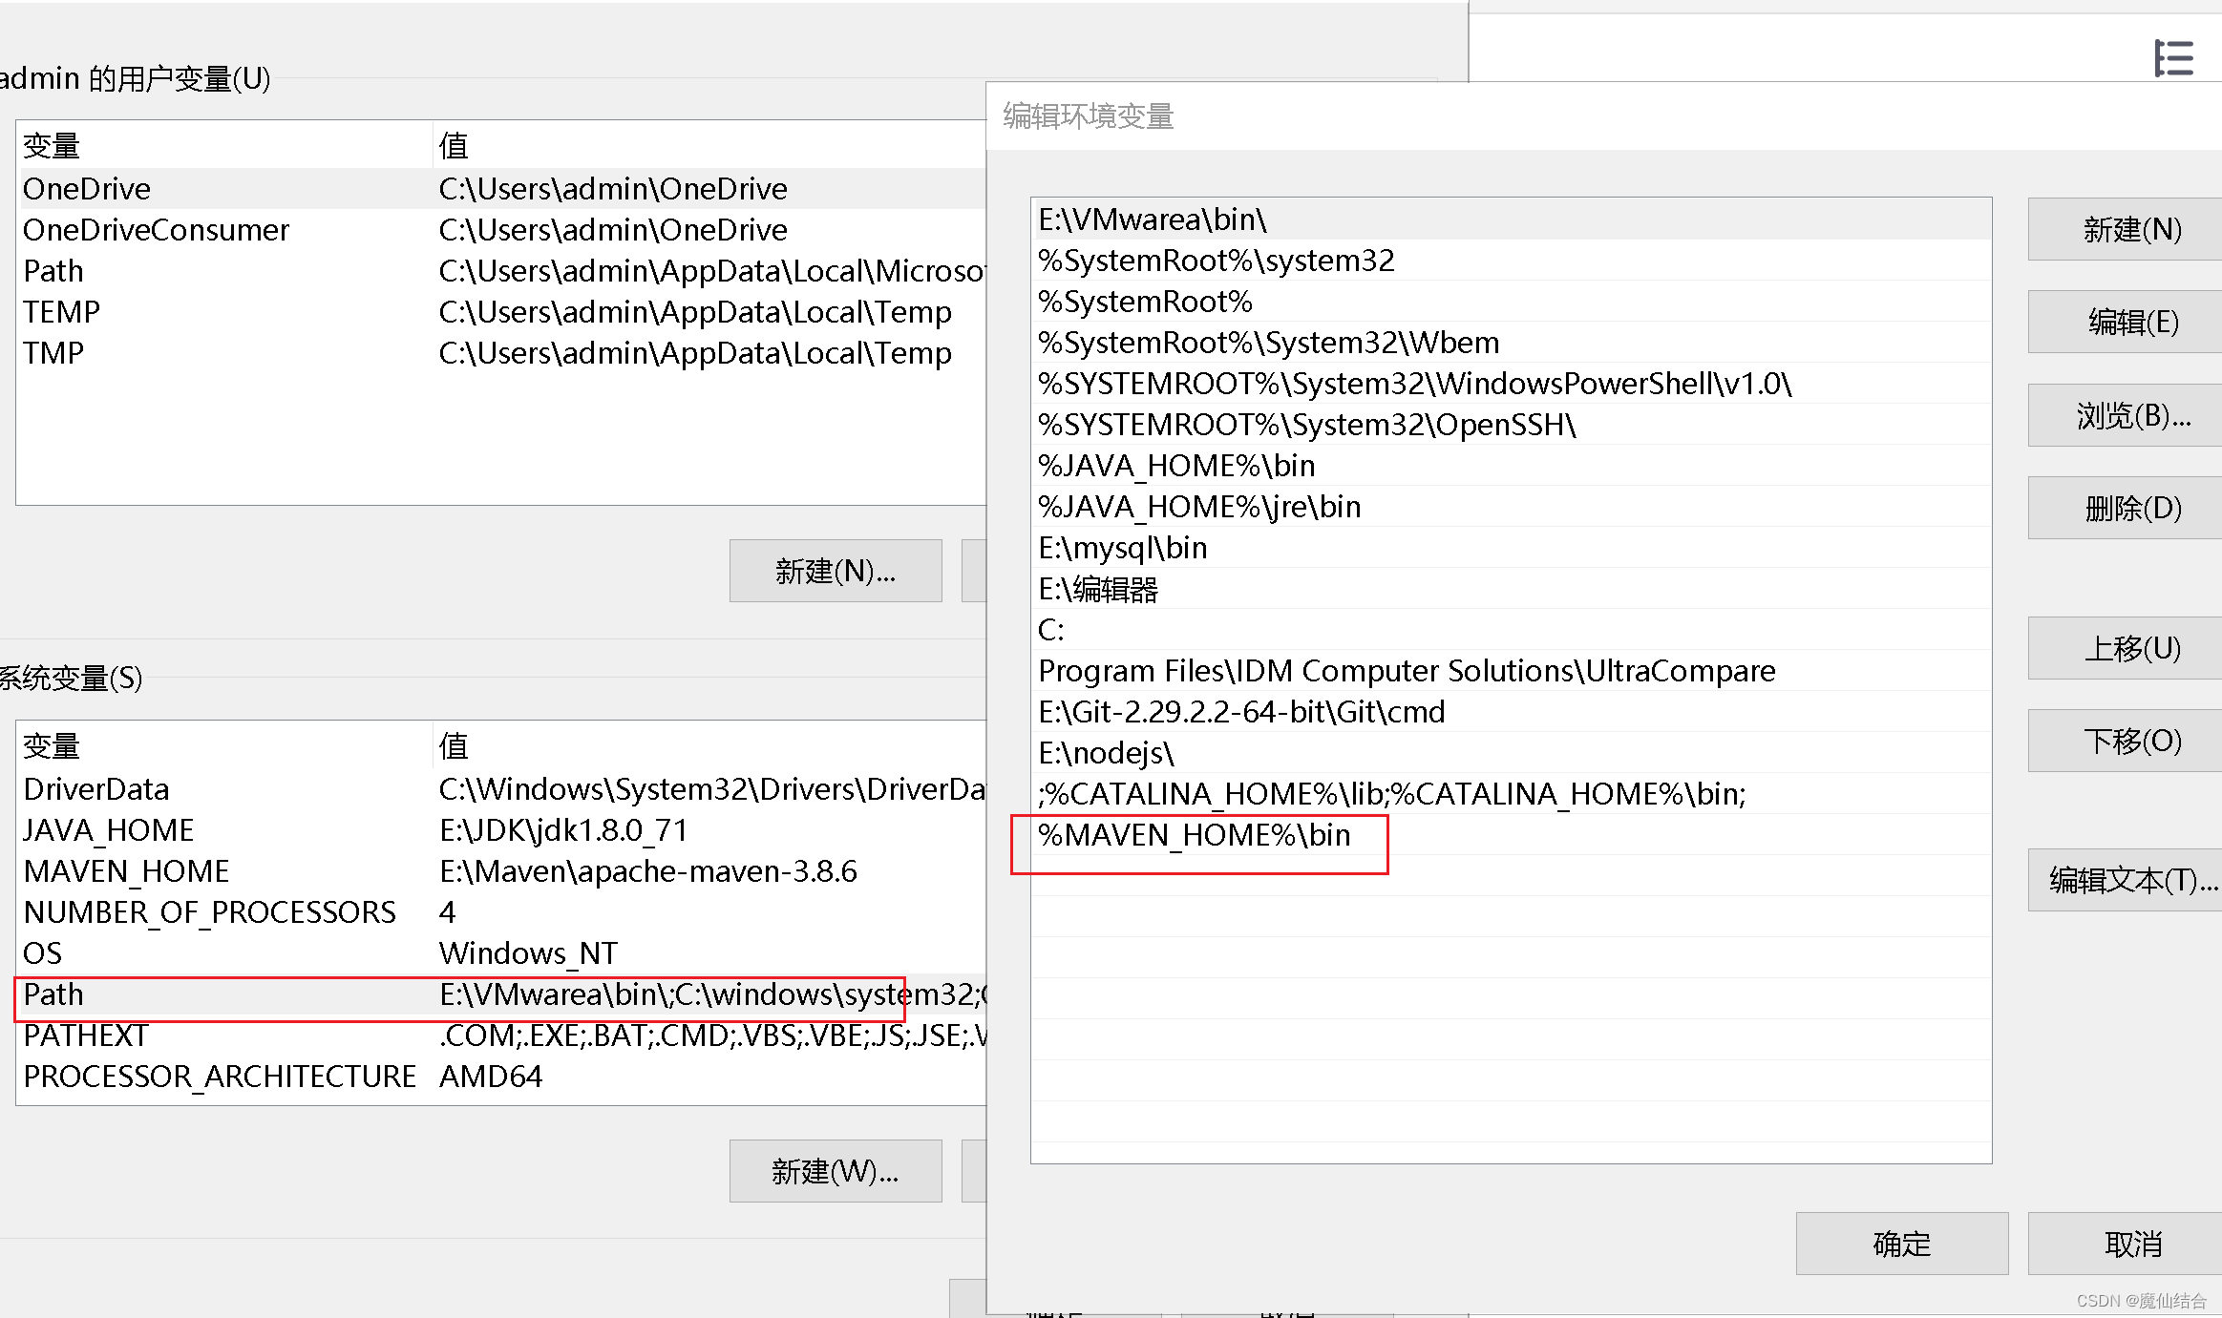Select the C: entry in path list

(x=1512, y=630)
